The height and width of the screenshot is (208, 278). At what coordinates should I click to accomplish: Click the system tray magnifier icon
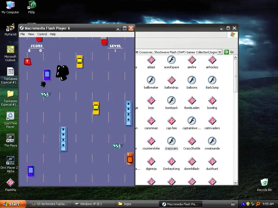(258, 204)
